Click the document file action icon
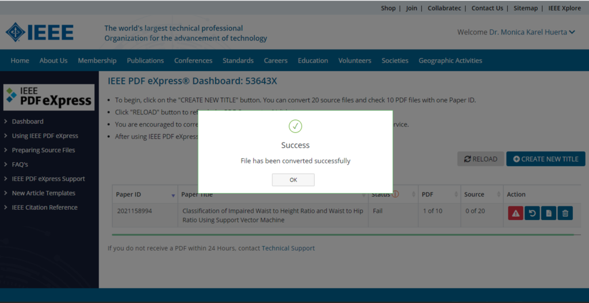 [x=548, y=213]
